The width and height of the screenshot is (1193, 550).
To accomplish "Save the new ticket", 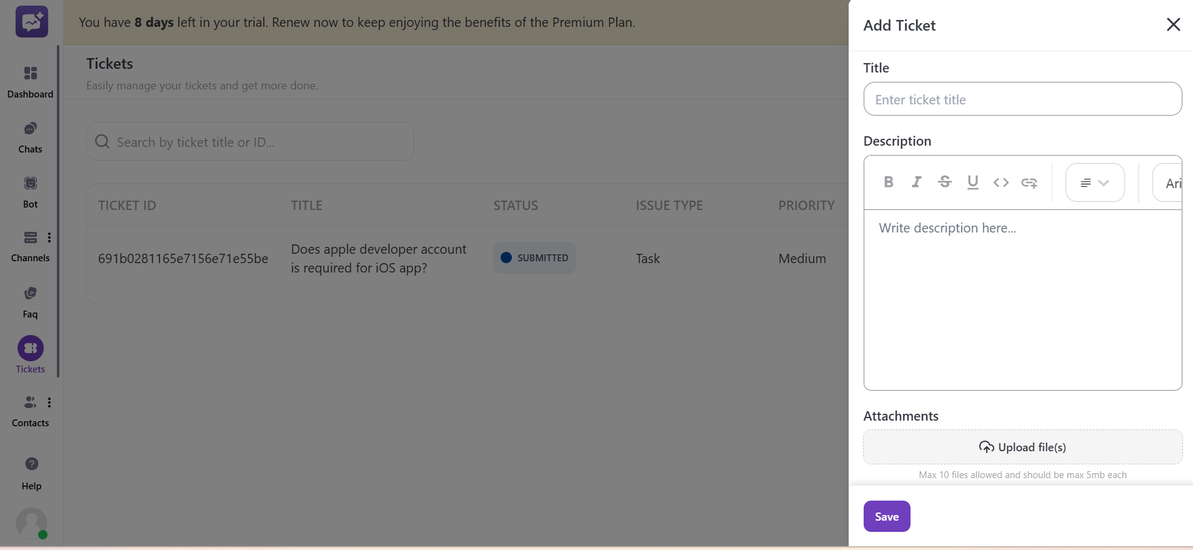I will point(887,516).
